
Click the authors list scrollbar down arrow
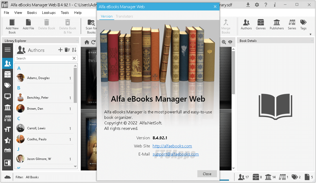tap(76, 167)
